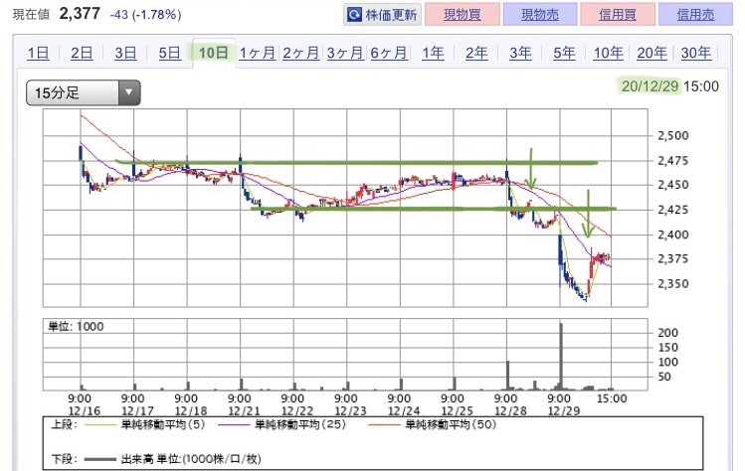Show the 2年 chart period
Image resolution: width=745 pixels, height=471 pixels.
point(476,53)
